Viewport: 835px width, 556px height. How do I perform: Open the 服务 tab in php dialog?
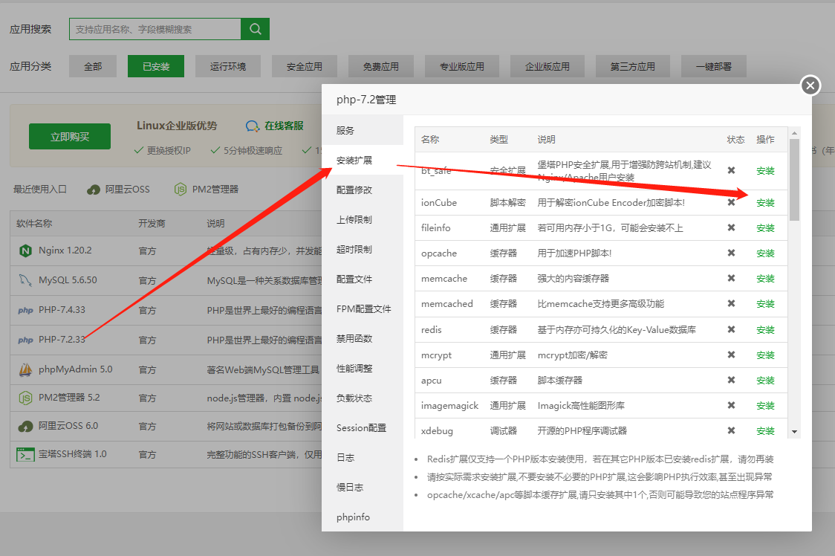click(x=362, y=130)
